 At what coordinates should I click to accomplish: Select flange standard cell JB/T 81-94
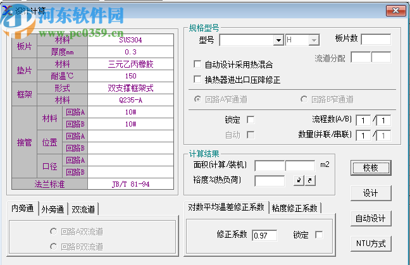point(130,184)
